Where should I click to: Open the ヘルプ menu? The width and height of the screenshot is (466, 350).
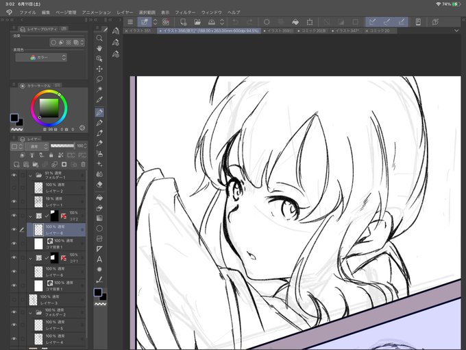[x=234, y=12]
